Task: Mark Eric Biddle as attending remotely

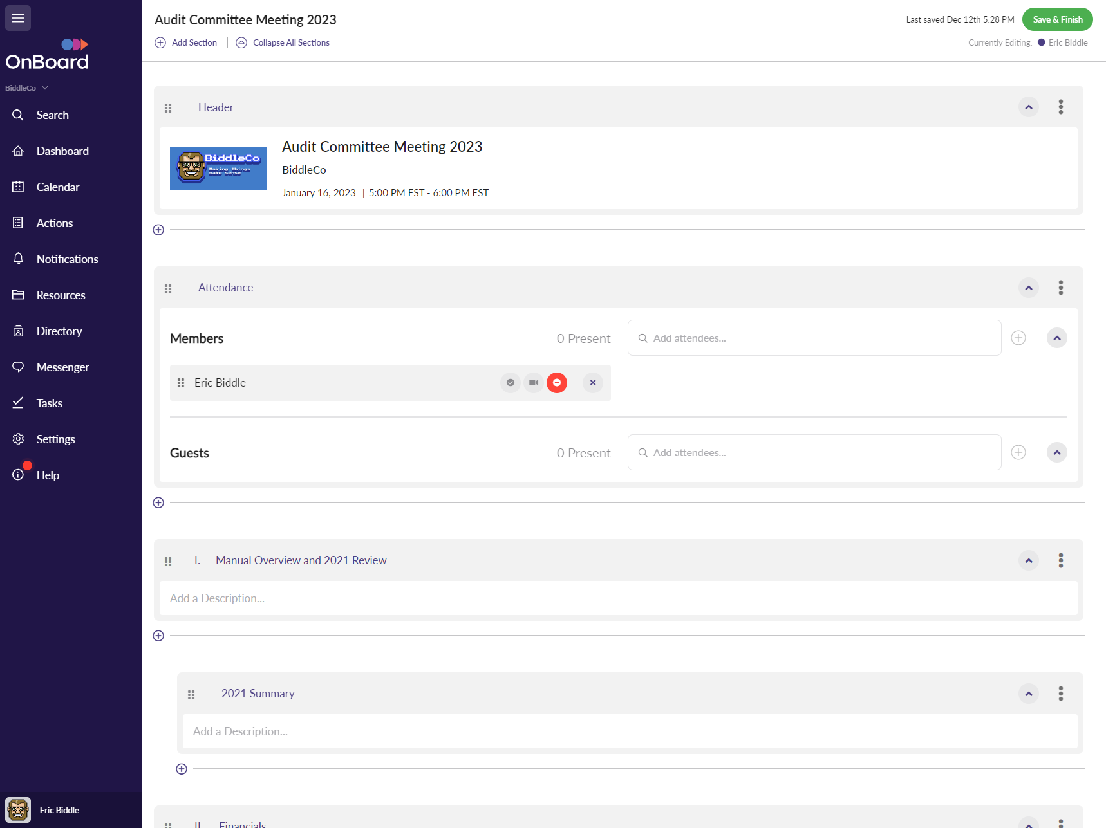Action: click(x=533, y=383)
